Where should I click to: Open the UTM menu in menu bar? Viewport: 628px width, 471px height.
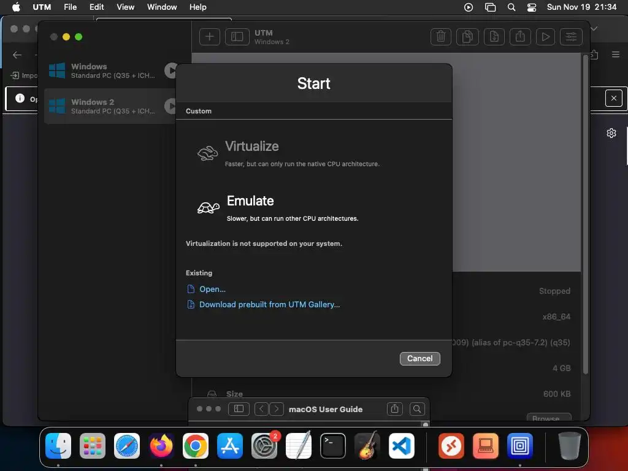point(42,7)
